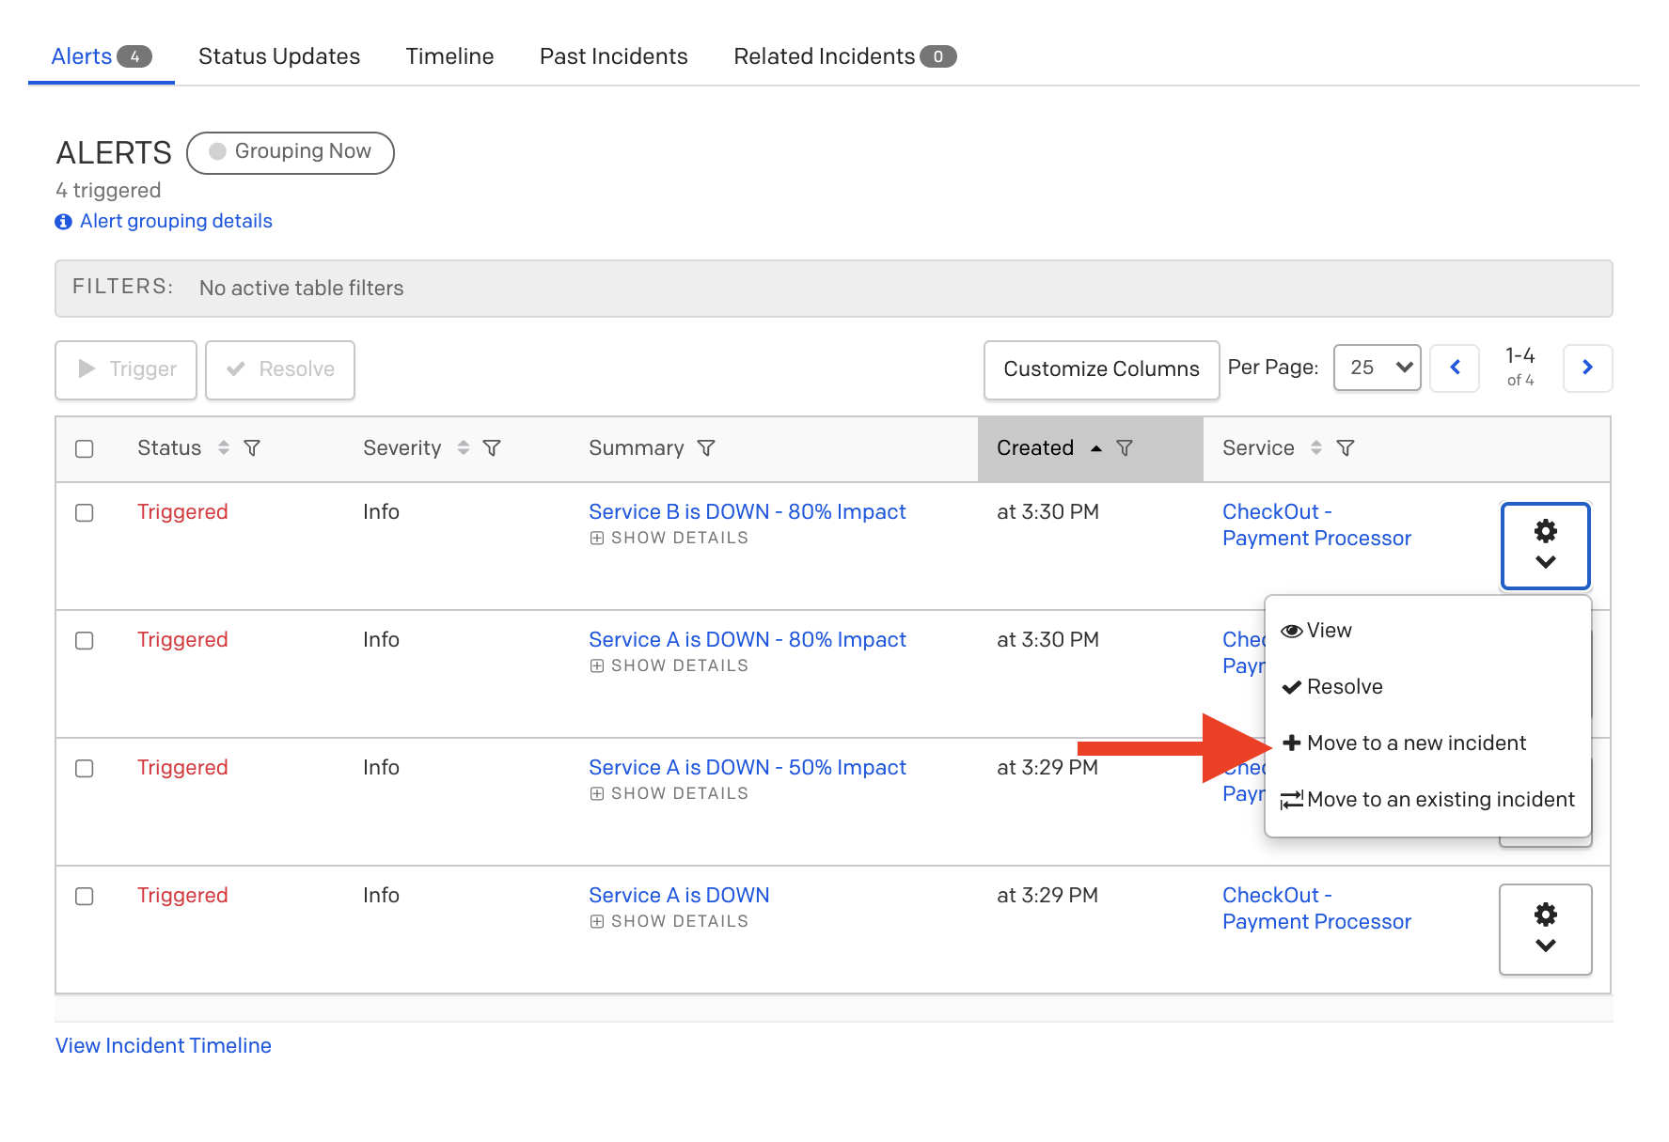Expand SHOW DETAILS for Service B alert
1669x1142 pixels.
tap(669, 538)
